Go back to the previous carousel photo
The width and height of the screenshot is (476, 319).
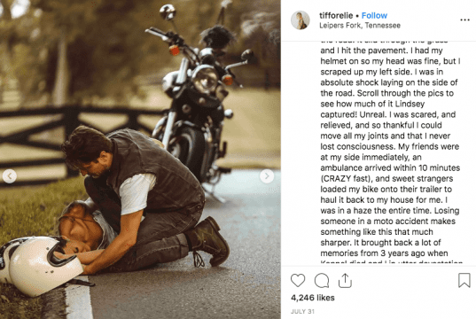[x=10, y=176]
